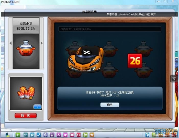Image resolution: width=179 pixels, height=138 pixels.
Task: Click the 幸运小锅 item title text
Action: 26,23
